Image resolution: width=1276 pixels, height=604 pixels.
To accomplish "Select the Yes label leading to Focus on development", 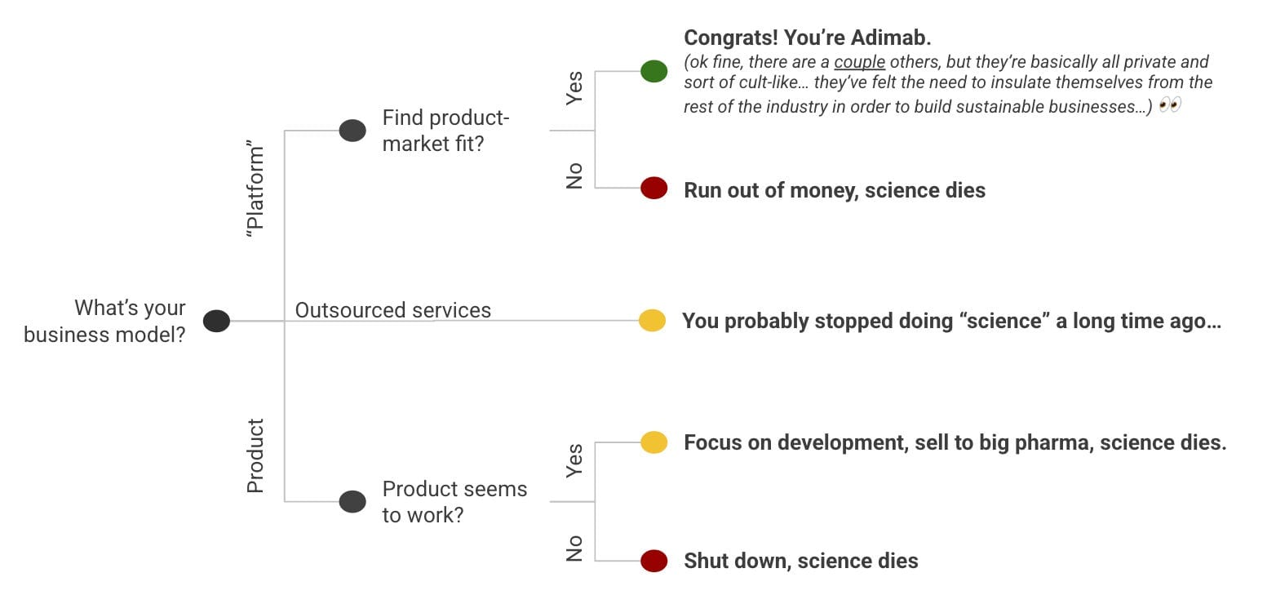I will [575, 460].
